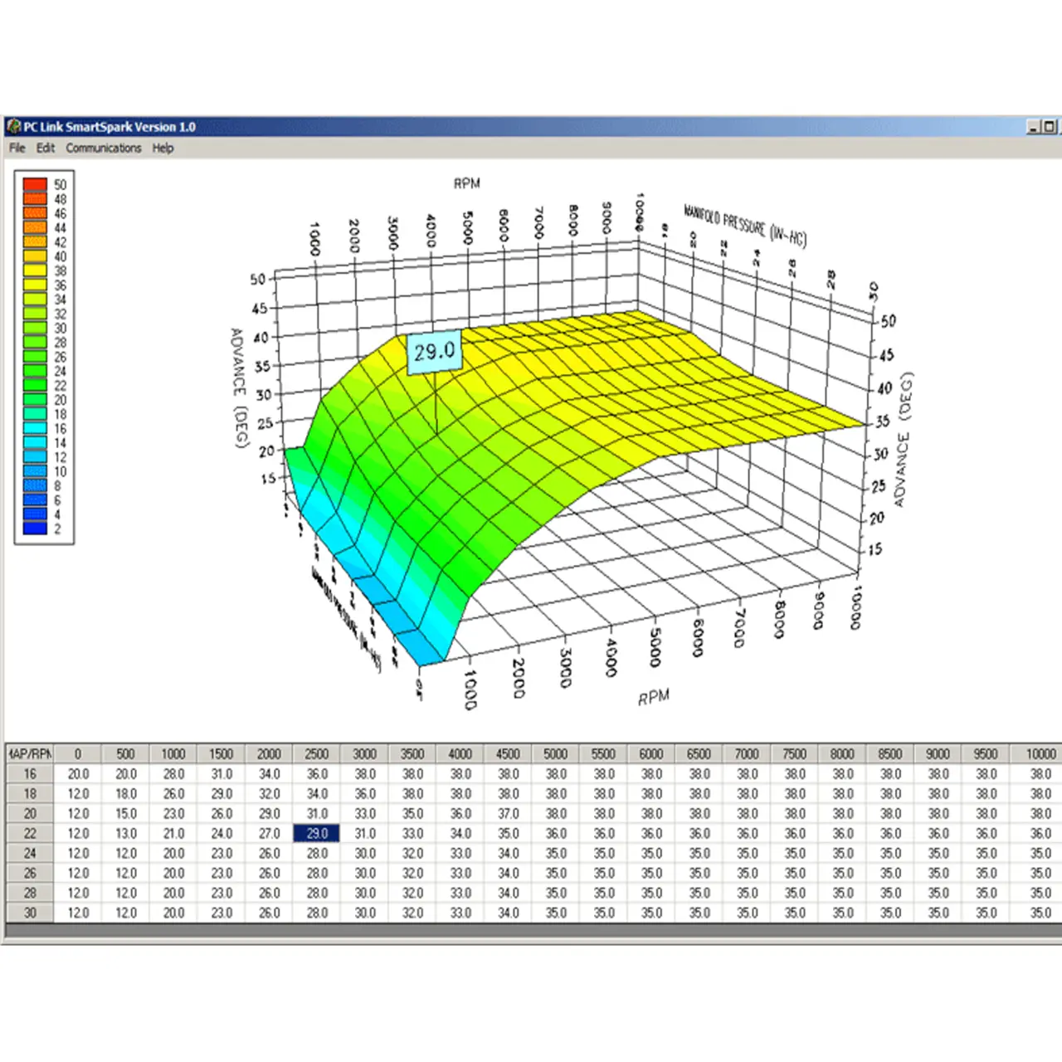Click the highlighted 29.0 table cell
Image resolution: width=1062 pixels, height=1062 pixels.
[x=316, y=834]
